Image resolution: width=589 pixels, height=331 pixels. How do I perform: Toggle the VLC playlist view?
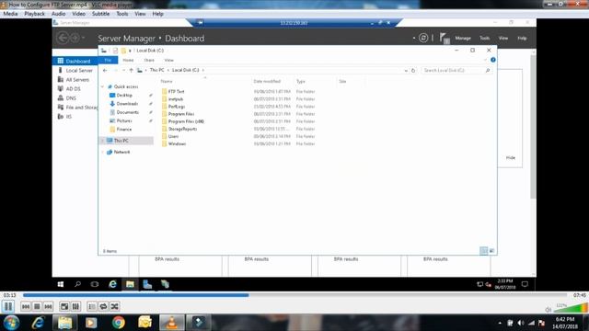tap(92, 306)
